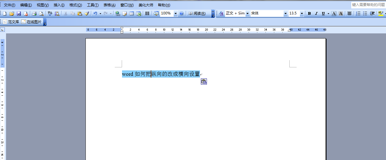Click the 正文 + Sim style field

pyautogui.click(x=235, y=14)
